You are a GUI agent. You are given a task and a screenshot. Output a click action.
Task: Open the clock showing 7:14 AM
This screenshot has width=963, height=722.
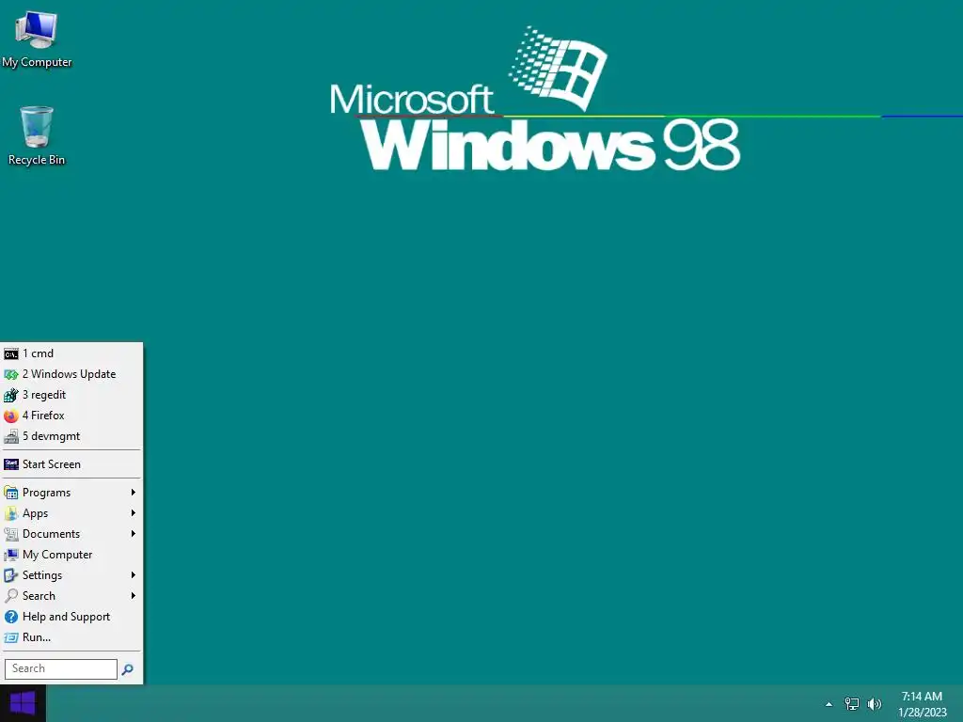coord(922,704)
